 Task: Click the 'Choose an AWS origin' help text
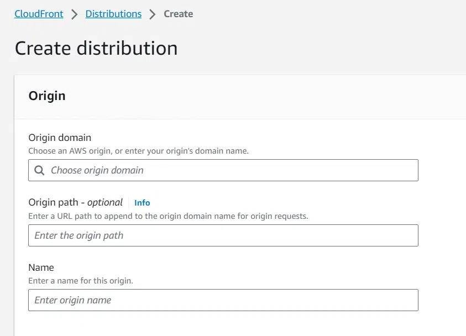(x=138, y=151)
